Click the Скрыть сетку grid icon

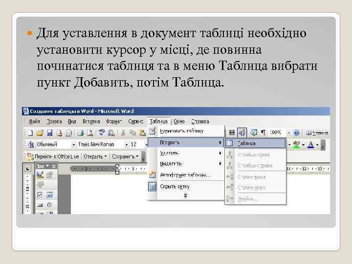(152, 187)
